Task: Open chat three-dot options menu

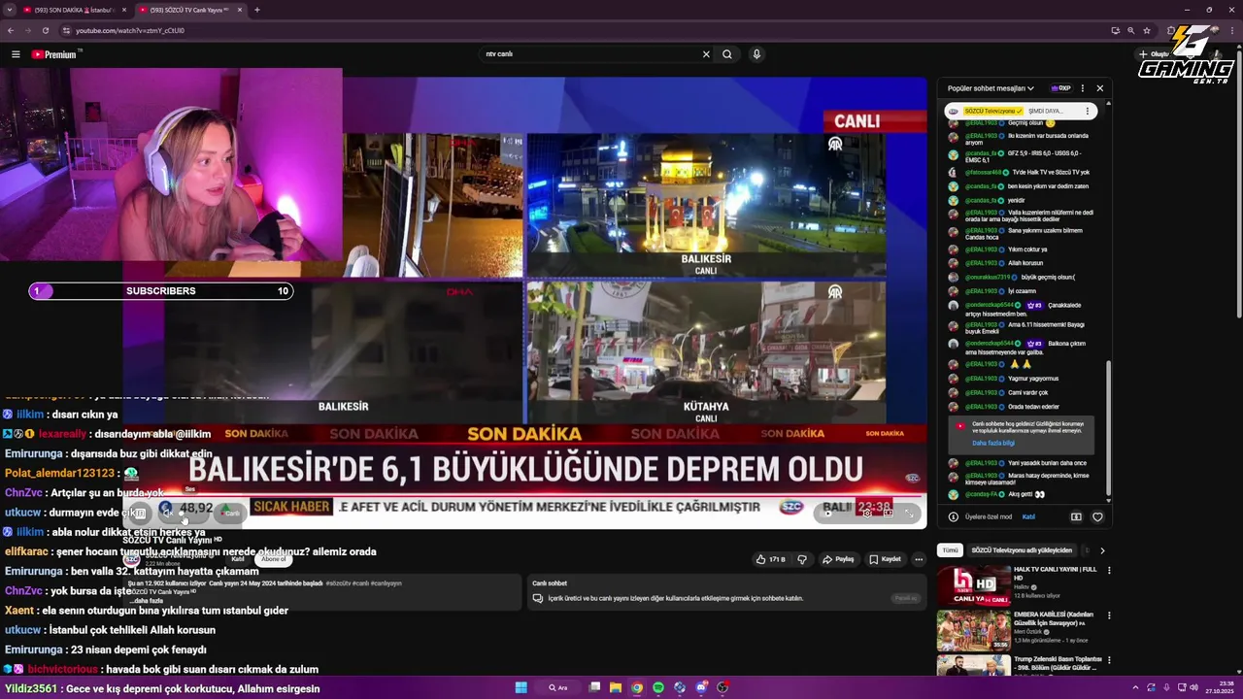Action: pos(1083,88)
